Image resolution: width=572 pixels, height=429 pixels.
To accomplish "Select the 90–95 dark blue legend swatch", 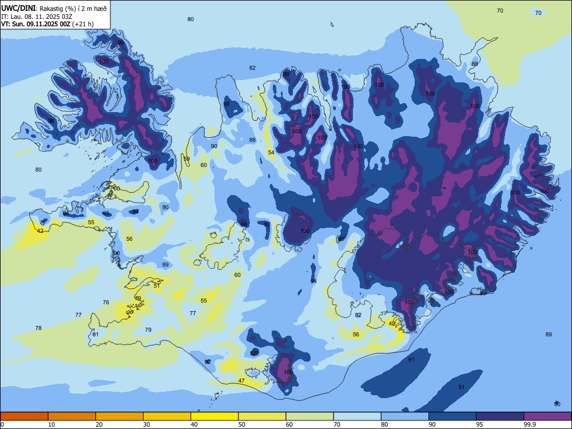I will [x=452, y=416].
